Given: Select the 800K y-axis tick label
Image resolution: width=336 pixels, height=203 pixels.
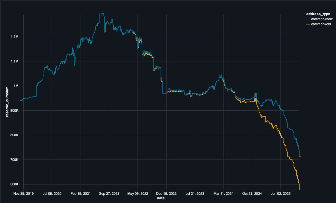Looking at the screenshot, I should tap(15, 135).
